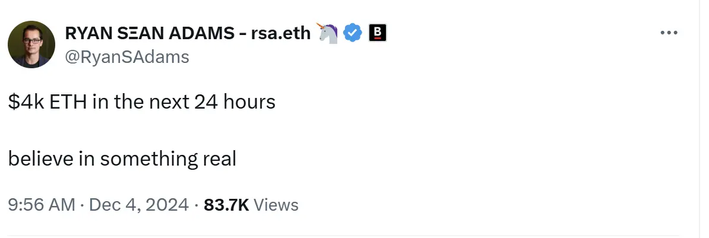Open Ryan's profile picture avatar
The image size is (709, 238).
[x=31, y=45]
